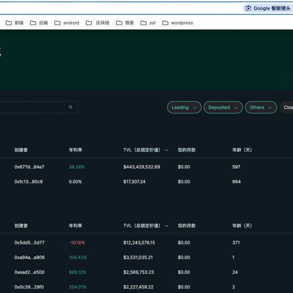This screenshot has width=293, height=293.
Task: Open vault row by 0xa94a...a906
Action: (146, 257)
